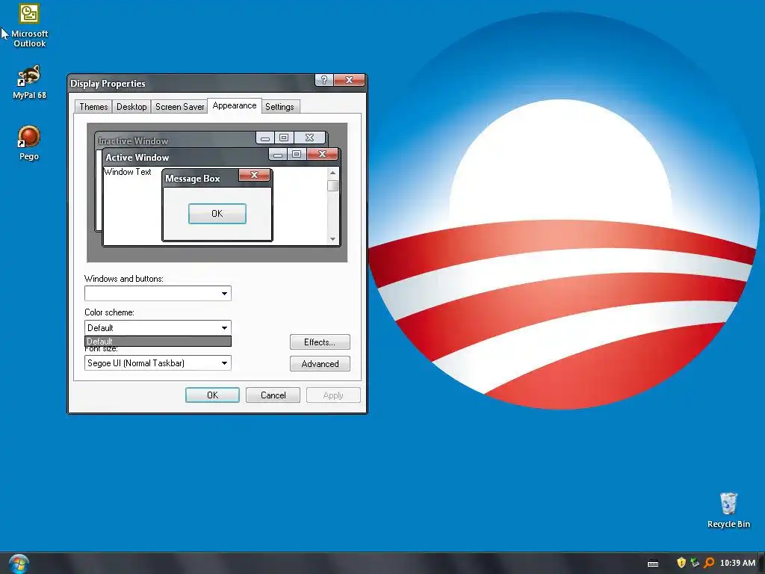Screen dimensions: 765x574
Task: Open the Advanced appearance button
Action: [320, 364]
